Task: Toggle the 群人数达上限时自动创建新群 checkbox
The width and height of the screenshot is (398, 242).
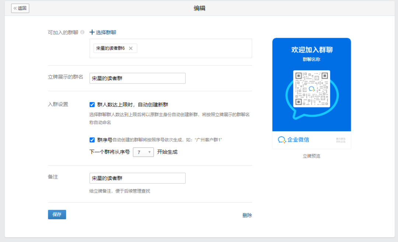Action: pyautogui.click(x=92, y=104)
